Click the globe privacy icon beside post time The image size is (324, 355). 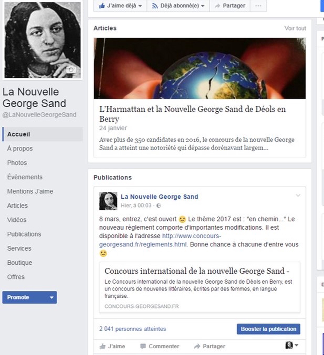point(159,206)
